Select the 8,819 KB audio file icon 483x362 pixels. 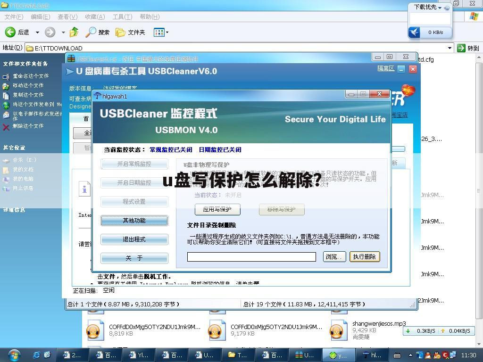click(x=95, y=330)
